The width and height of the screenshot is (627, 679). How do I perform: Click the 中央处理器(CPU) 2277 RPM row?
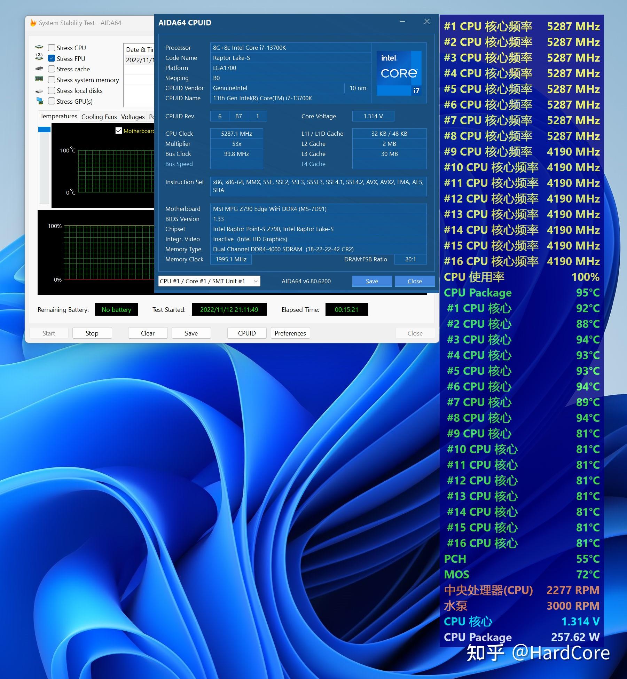pyautogui.click(x=522, y=590)
